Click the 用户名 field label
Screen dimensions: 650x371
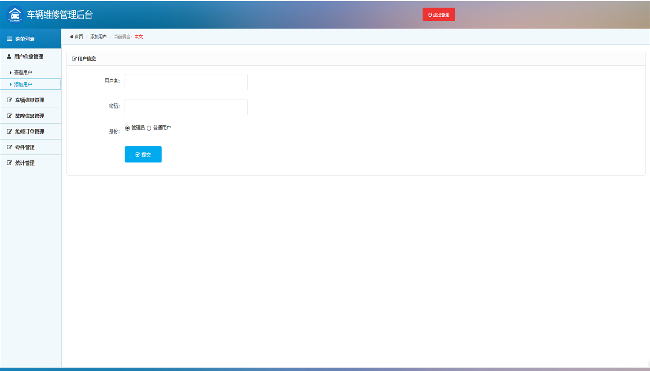pos(112,81)
